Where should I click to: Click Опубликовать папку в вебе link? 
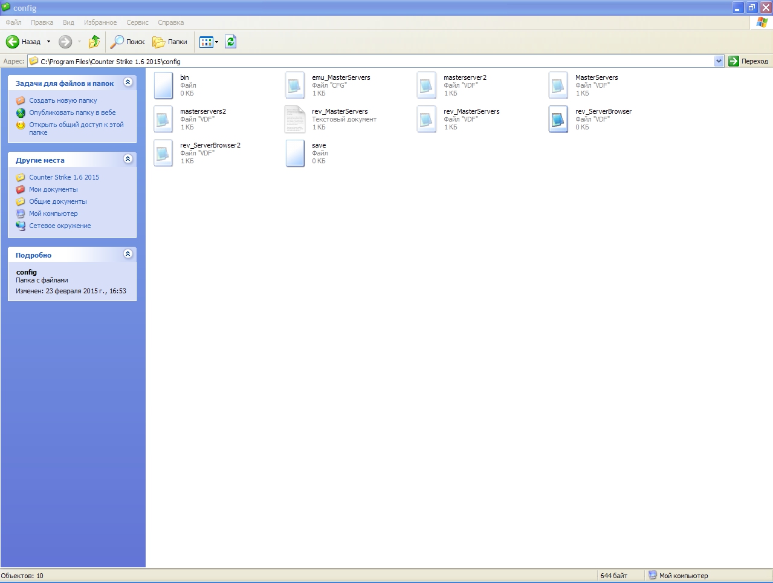pyautogui.click(x=73, y=113)
